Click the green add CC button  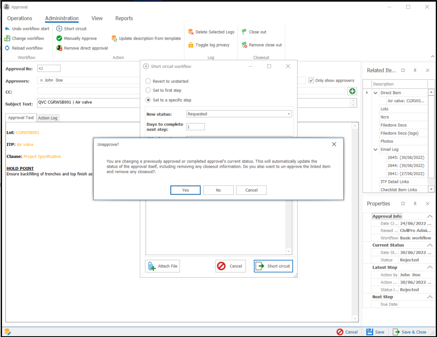[x=352, y=91]
